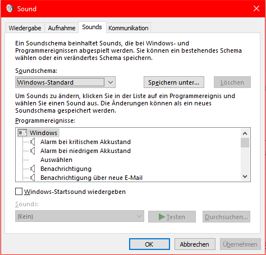Select the Benachrichtigung event
Screen dimensions: 266x255
(66, 169)
